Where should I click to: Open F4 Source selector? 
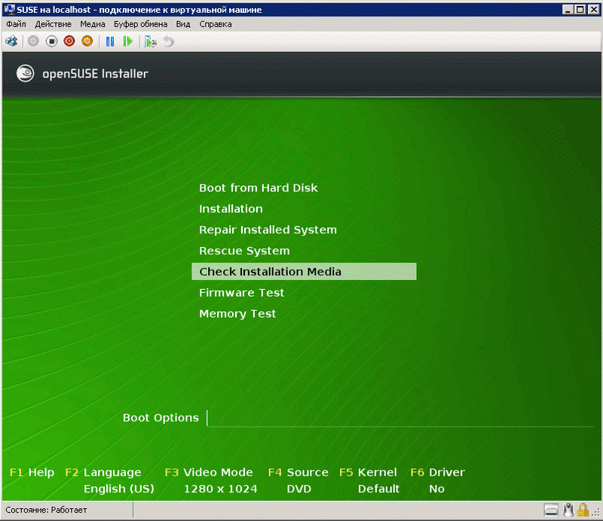pyautogui.click(x=298, y=472)
